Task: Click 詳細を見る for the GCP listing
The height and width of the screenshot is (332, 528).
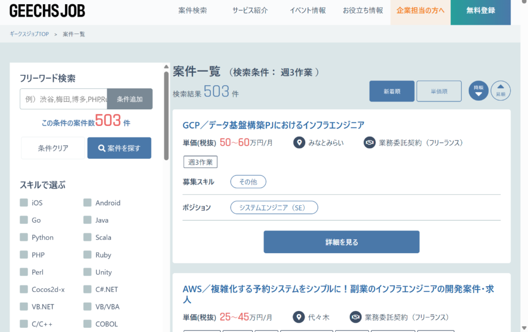Action: 341,242
